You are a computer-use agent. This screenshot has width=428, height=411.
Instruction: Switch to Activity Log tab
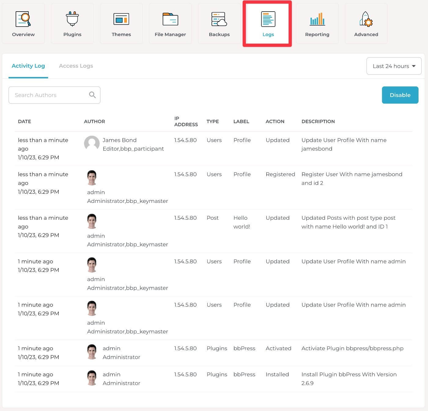click(x=28, y=66)
